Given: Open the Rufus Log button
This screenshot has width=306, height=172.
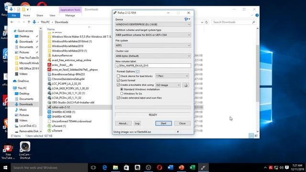Looking at the screenshot, I should click(137, 123).
